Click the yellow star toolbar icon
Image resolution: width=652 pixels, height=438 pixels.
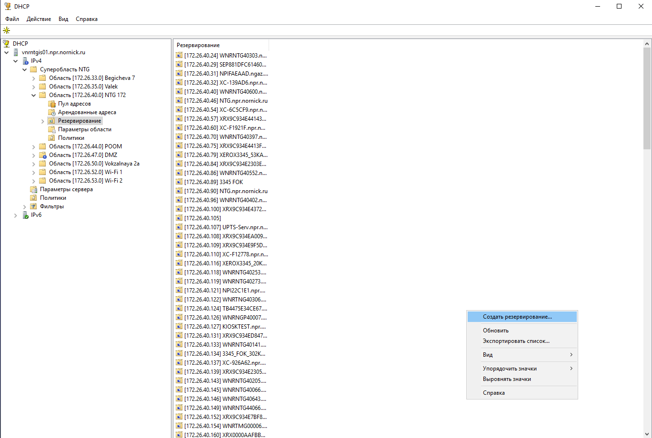(x=6, y=30)
